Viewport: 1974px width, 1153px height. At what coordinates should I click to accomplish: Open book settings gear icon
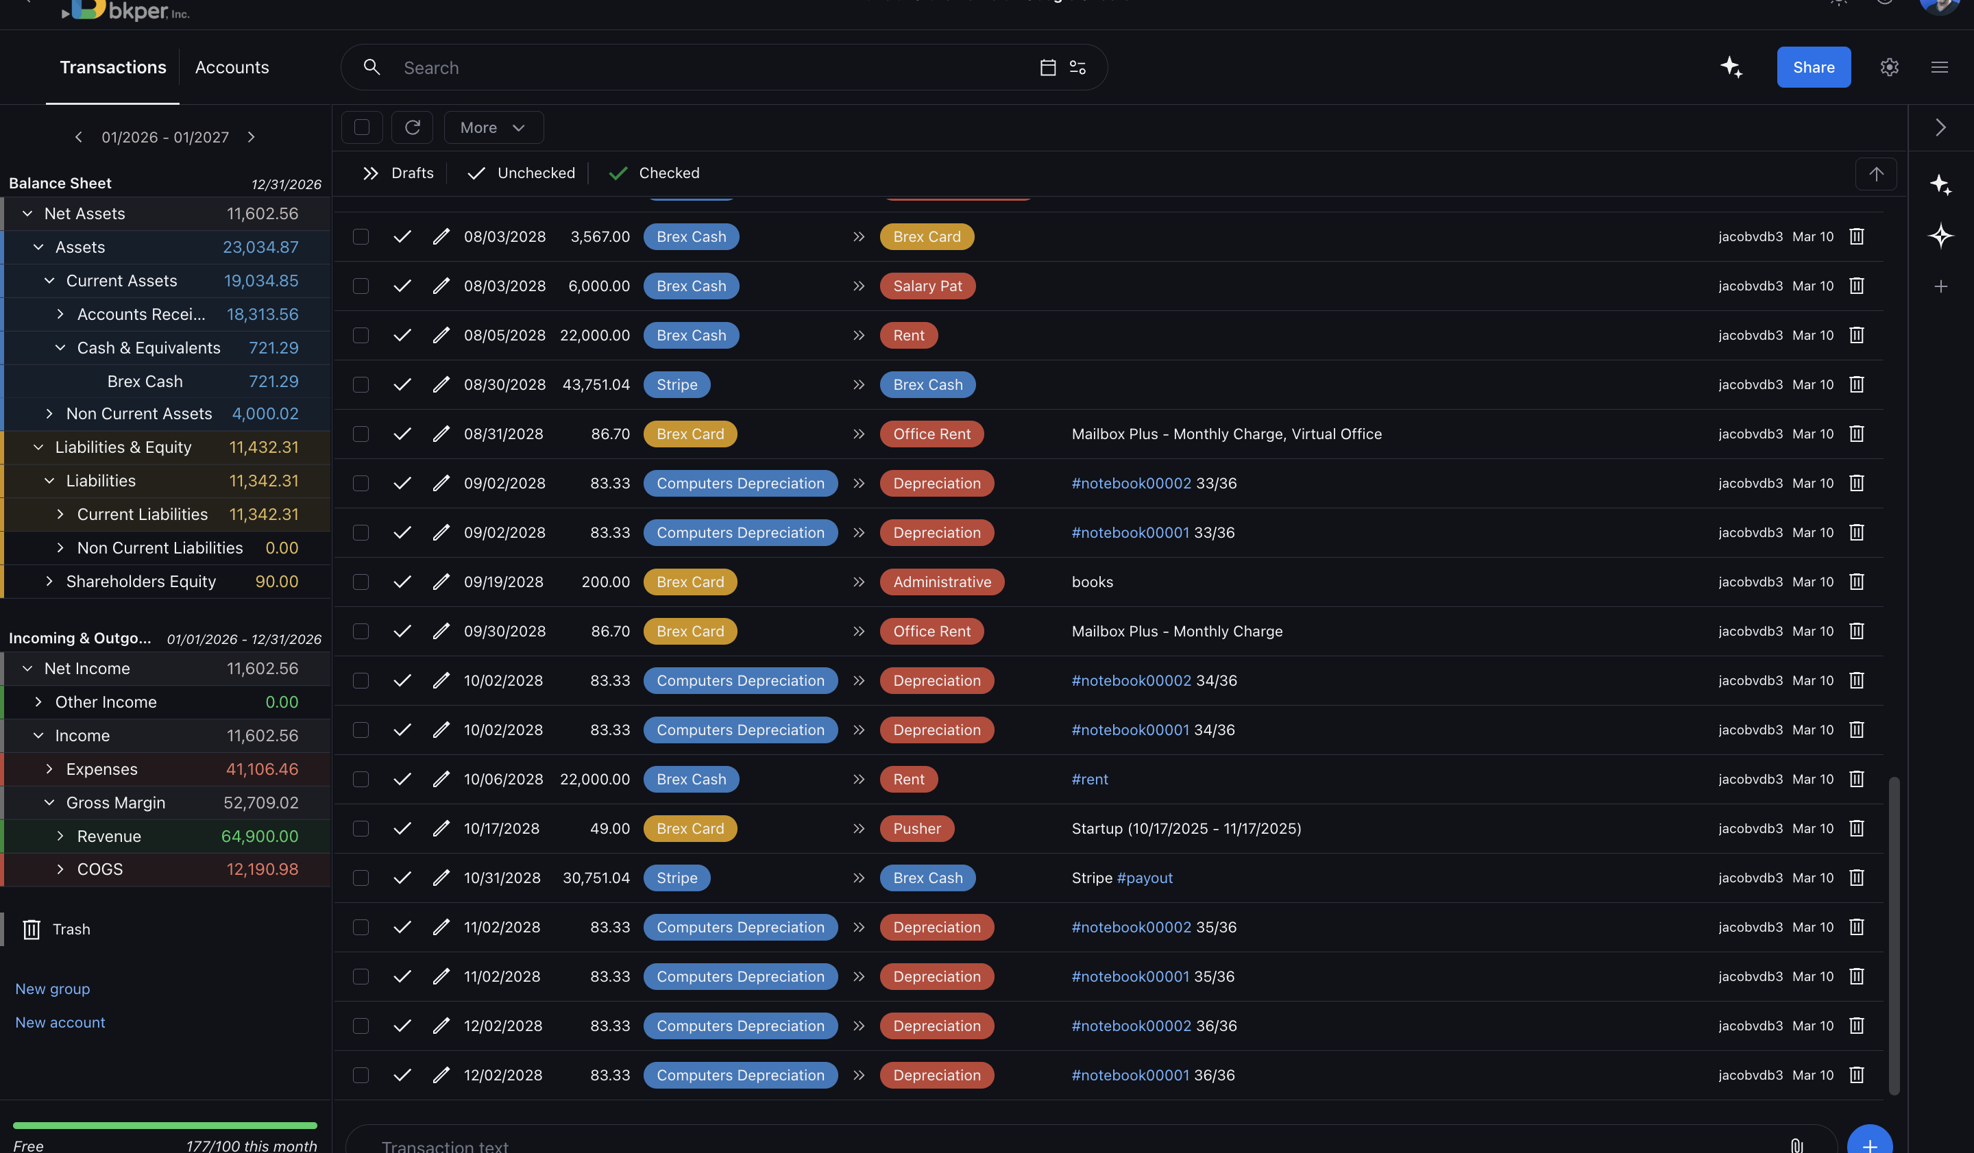[1890, 67]
